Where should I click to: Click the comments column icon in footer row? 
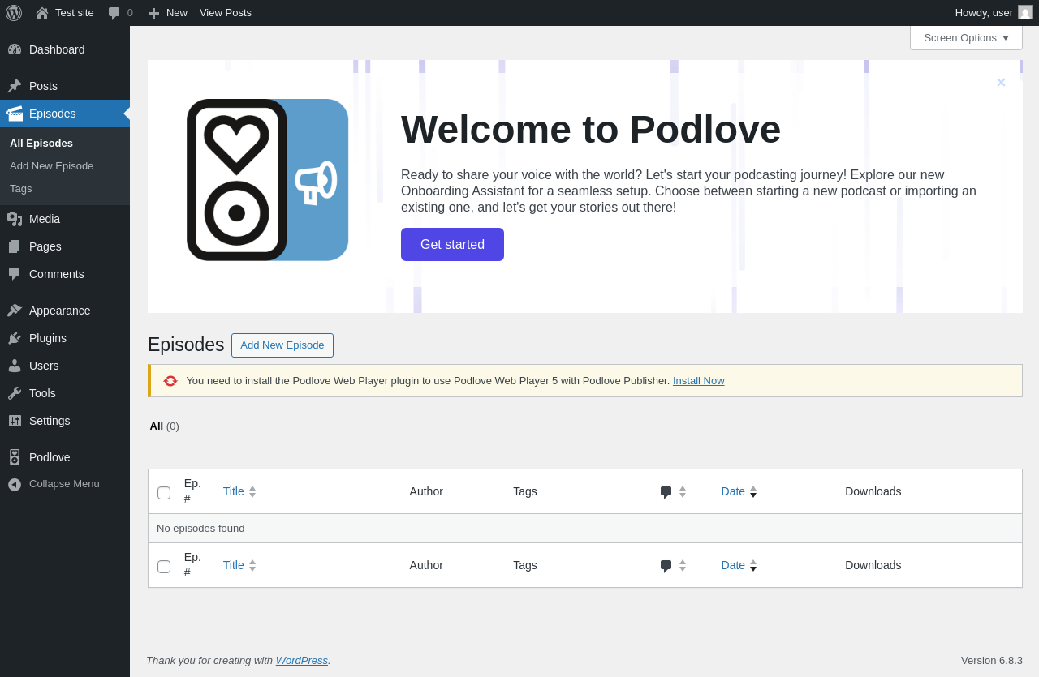point(666,565)
